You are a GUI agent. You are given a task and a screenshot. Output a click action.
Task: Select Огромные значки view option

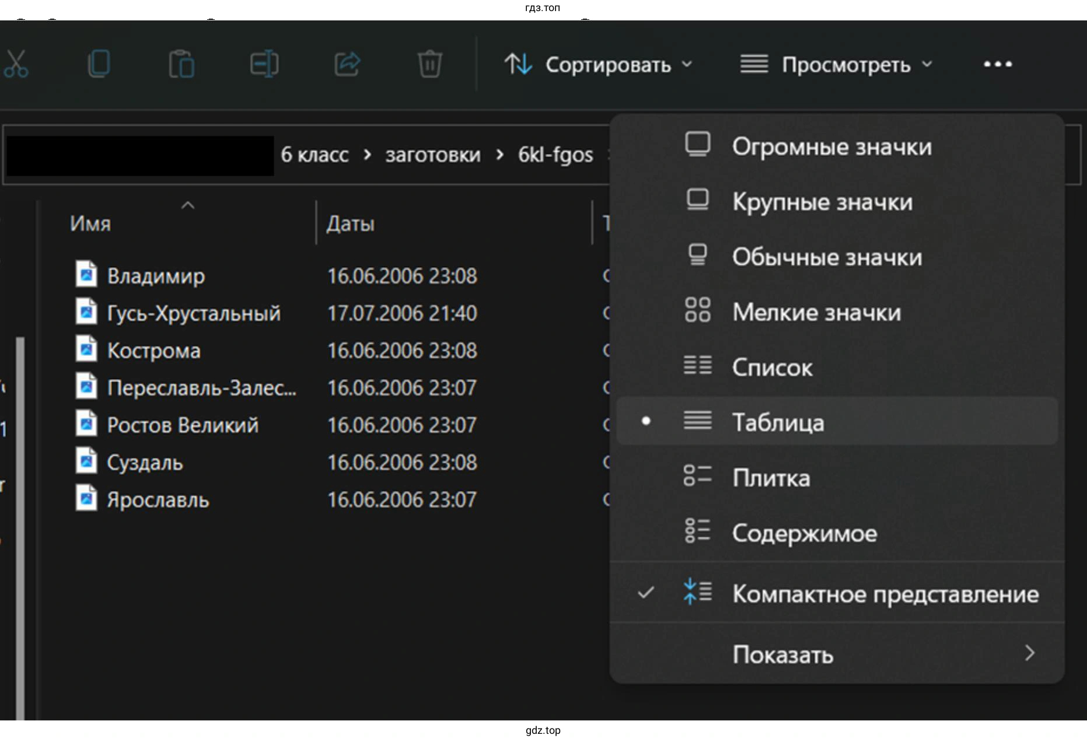click(837, 146)
